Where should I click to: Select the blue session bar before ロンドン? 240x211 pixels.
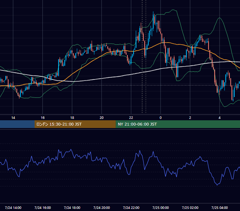[17, 124]
